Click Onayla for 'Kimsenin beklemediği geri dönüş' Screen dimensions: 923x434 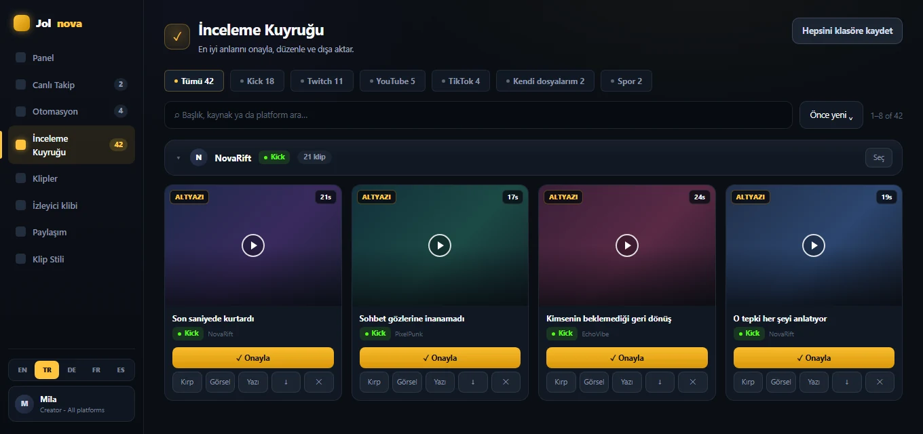click(627, 357)
